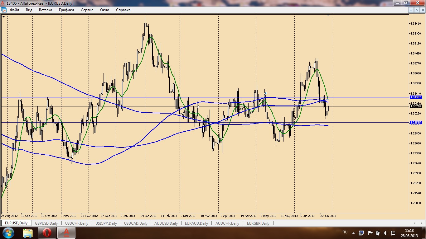426x239 pixels.
Task: Open the Сервис menu
Action: coord(87,10)
